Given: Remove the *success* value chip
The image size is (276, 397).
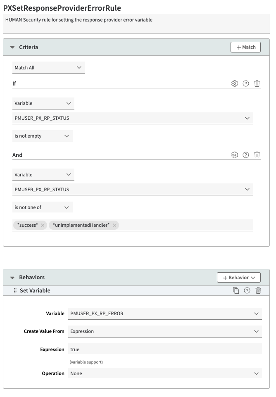Looking at the screenshot, I should [x=43, y=225].
